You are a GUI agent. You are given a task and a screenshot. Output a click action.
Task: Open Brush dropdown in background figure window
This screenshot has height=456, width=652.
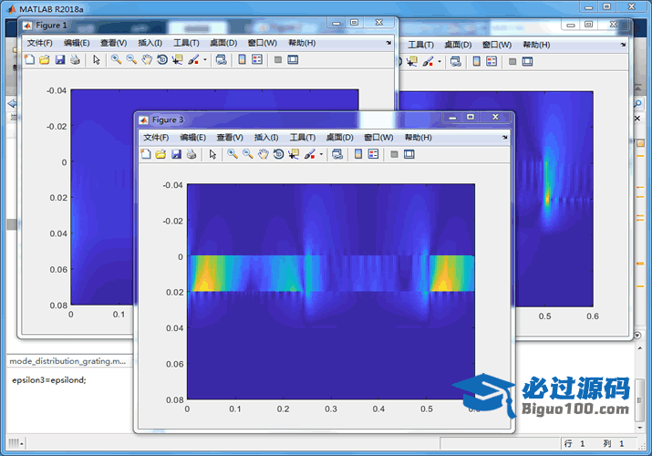[x=440, y=61]
